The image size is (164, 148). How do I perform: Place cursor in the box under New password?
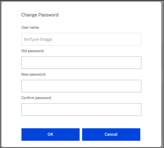[x=81, y=86]
